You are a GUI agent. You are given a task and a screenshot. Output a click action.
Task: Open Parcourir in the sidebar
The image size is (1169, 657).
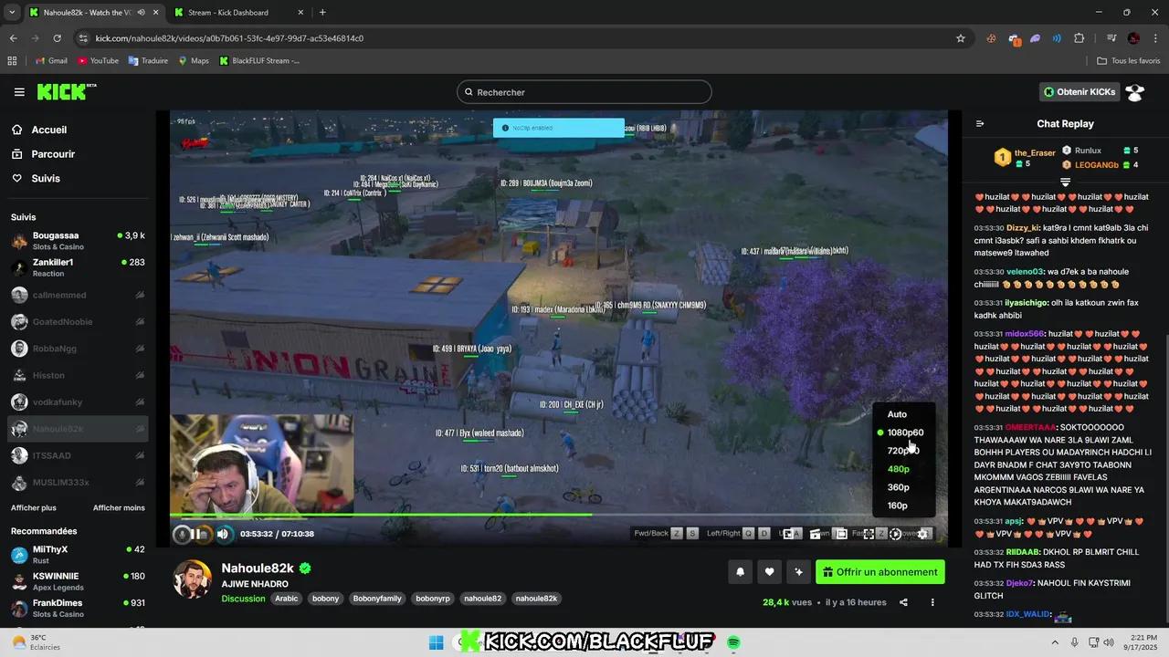point(53,154)
